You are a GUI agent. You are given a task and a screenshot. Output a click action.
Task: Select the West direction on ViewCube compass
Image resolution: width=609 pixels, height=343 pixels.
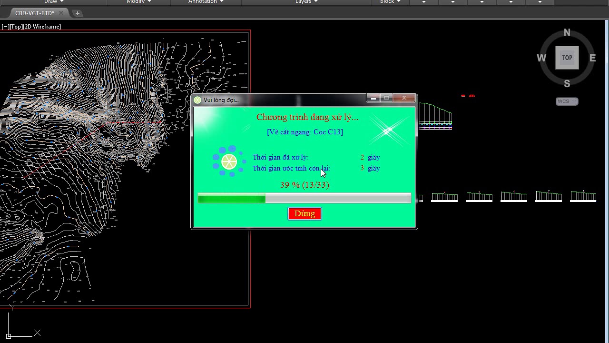[541, 58]
